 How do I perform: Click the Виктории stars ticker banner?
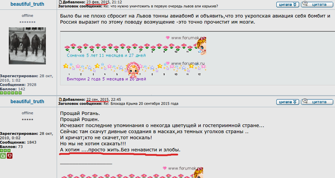pos(135,71)
